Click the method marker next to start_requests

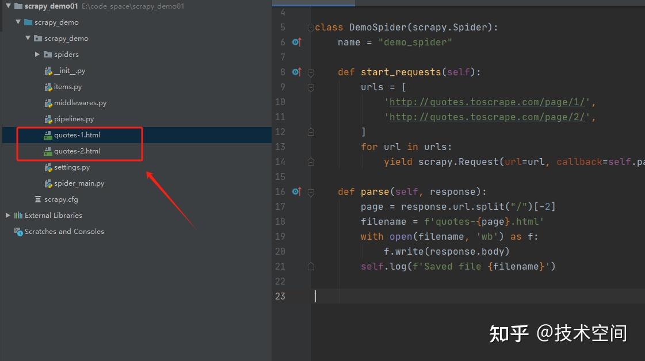[296, 71]
